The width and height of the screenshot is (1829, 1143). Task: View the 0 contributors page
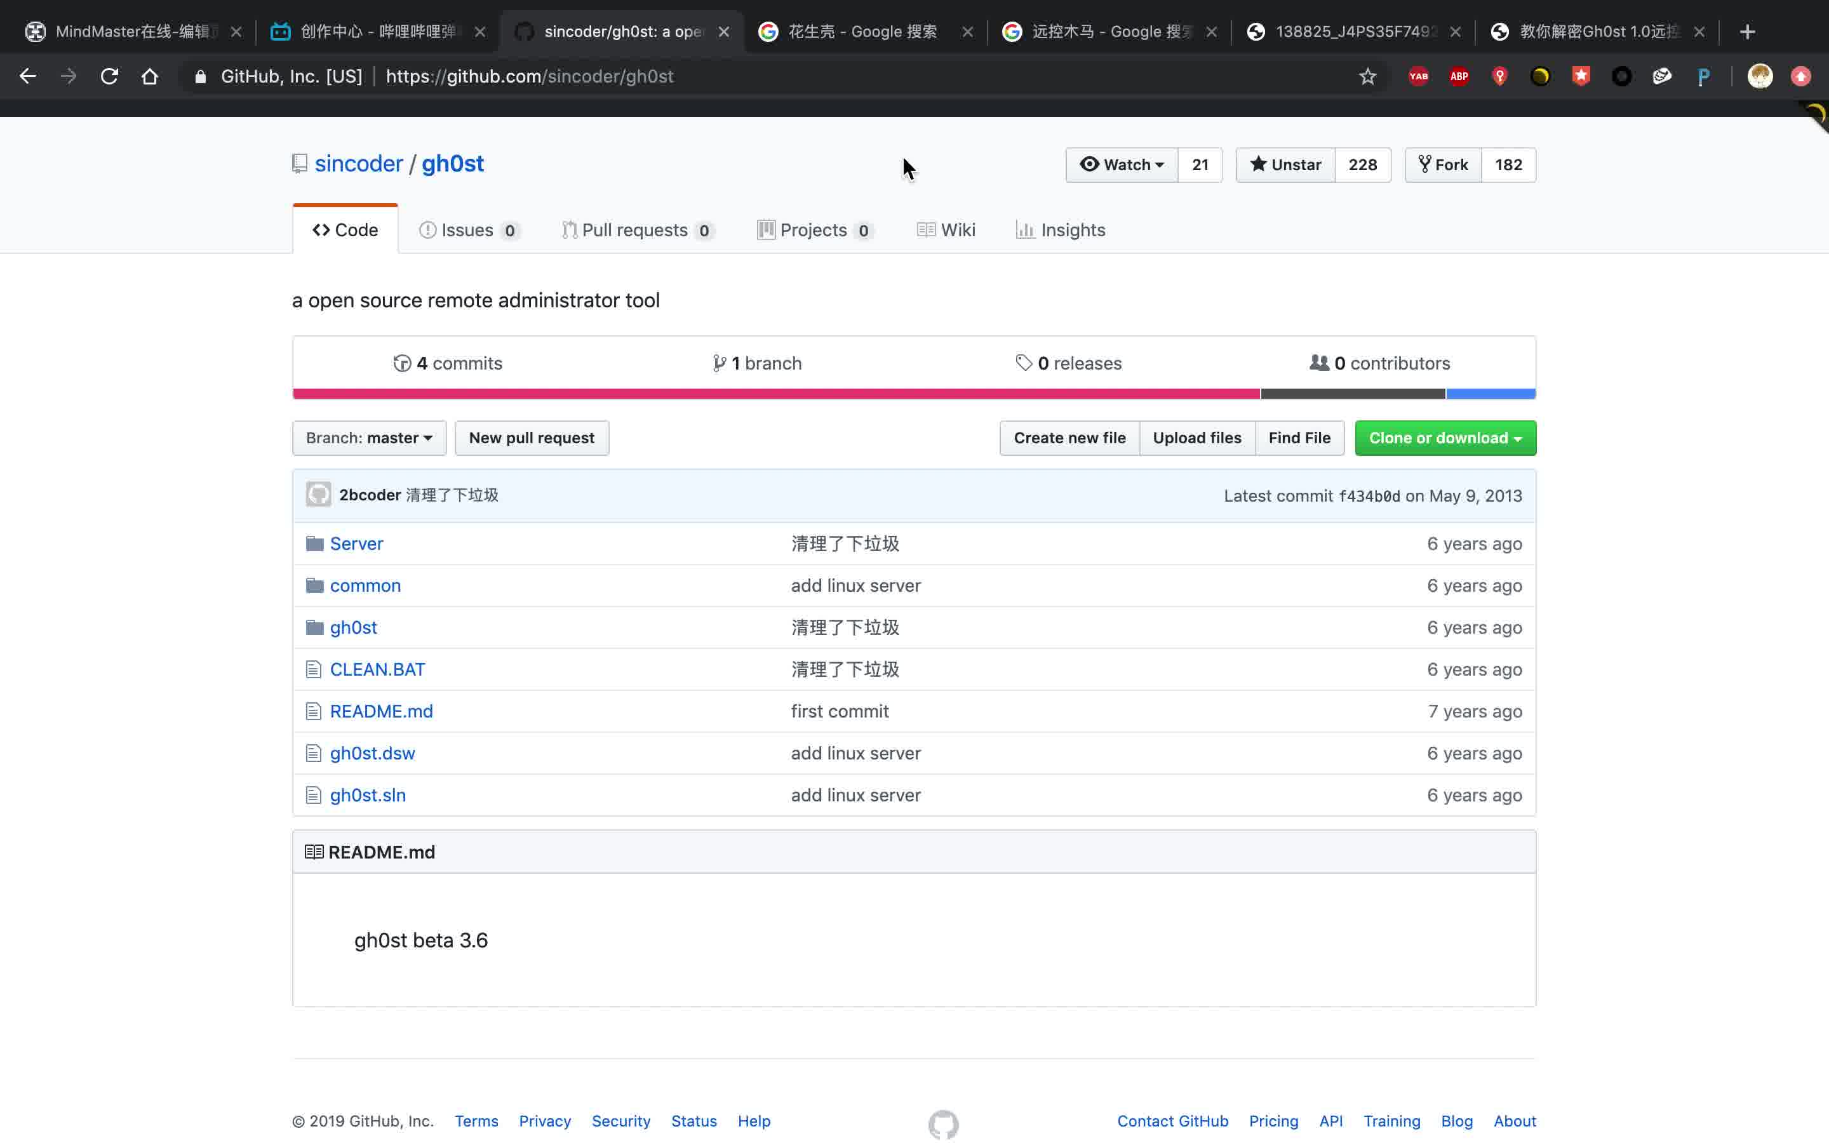click(1380, 364)
